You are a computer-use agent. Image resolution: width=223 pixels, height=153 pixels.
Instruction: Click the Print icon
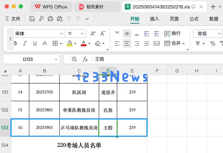pyautogui.click(x=50, y=19)
